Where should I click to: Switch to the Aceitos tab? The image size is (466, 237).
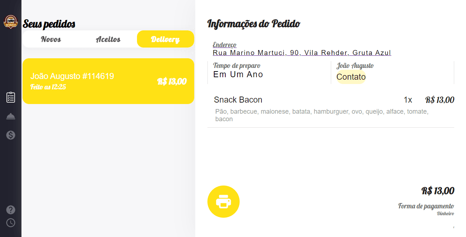108,39
